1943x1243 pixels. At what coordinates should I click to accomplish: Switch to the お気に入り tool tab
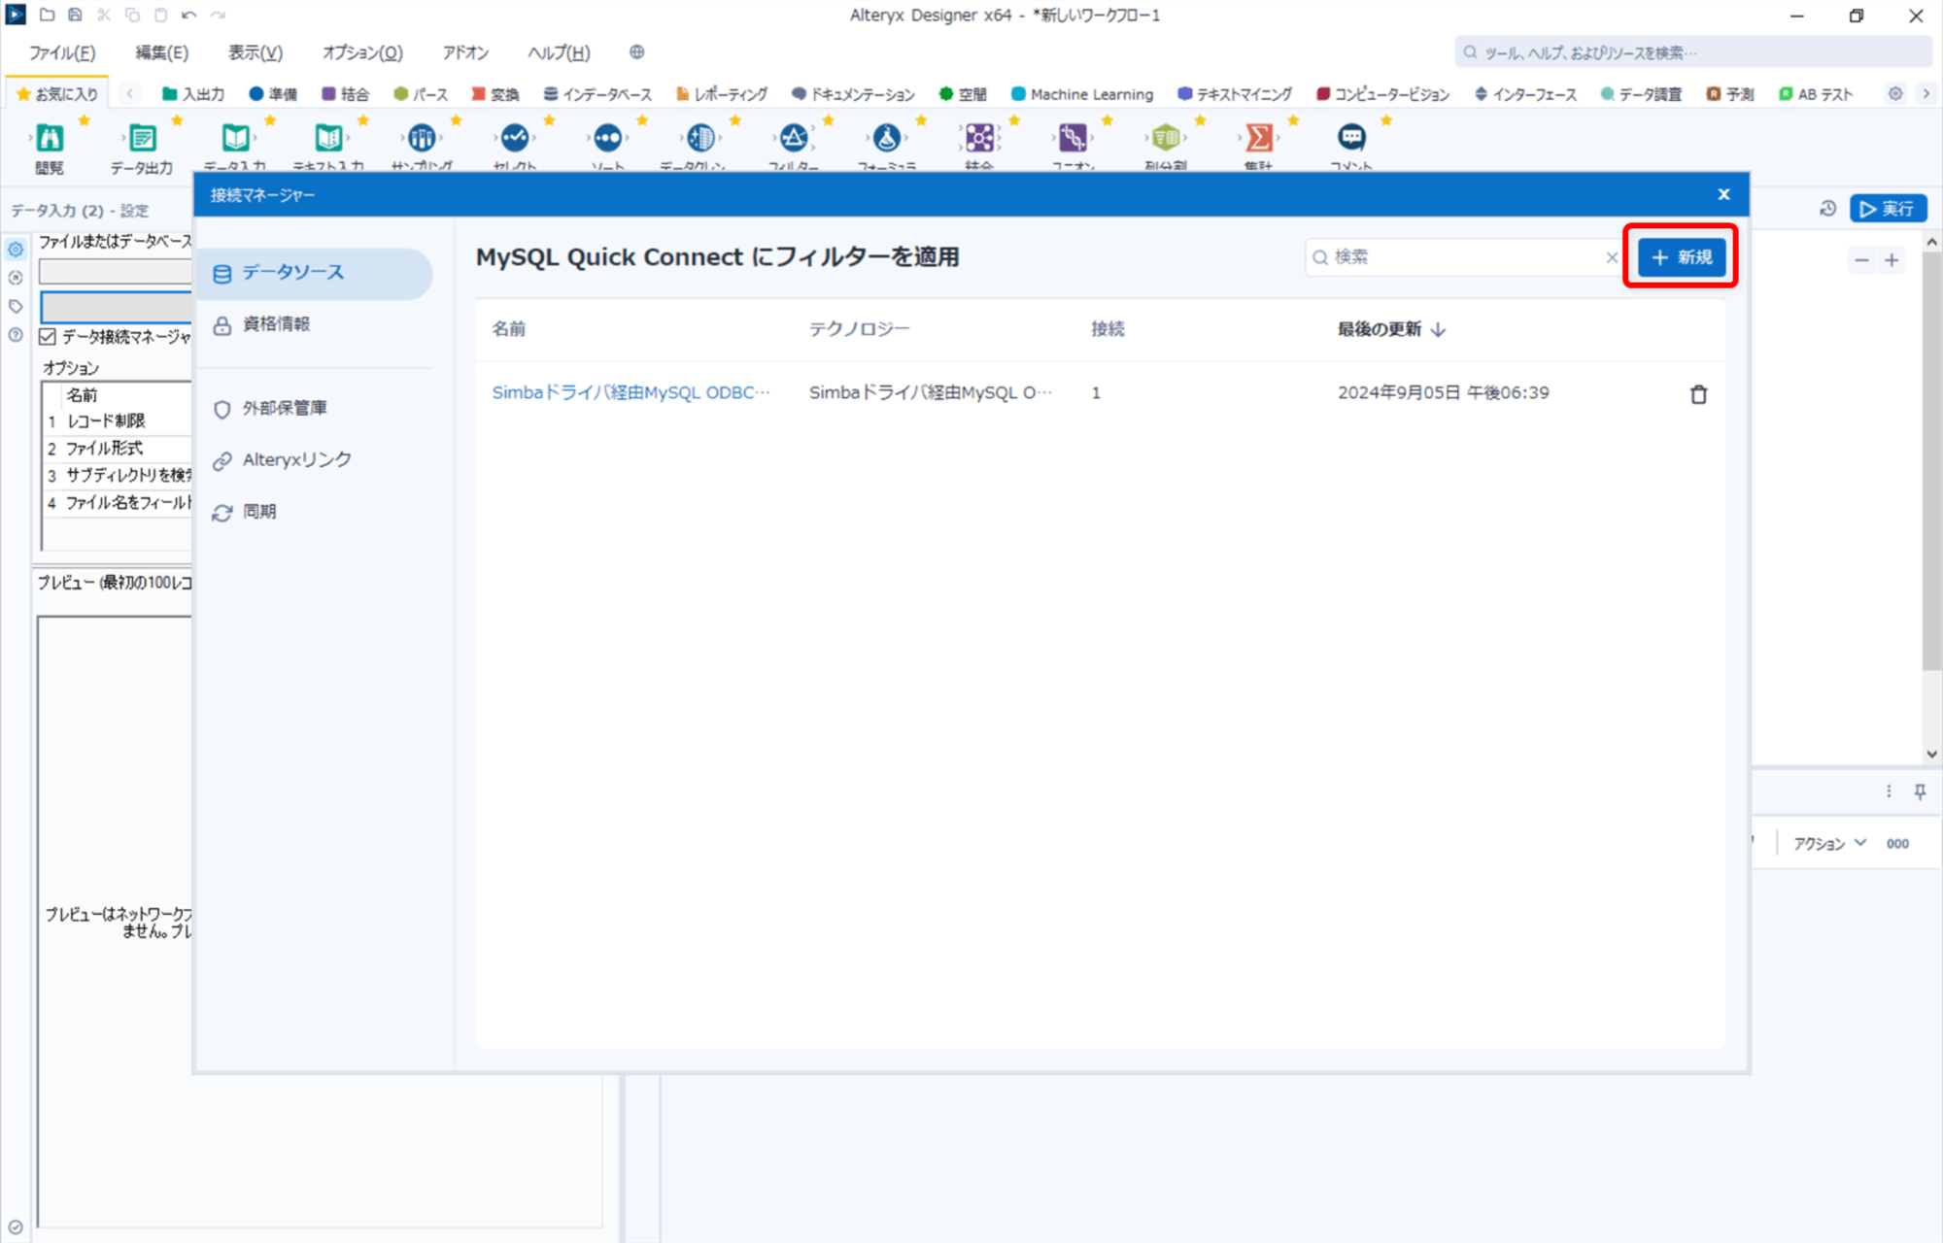pos(57,94)
